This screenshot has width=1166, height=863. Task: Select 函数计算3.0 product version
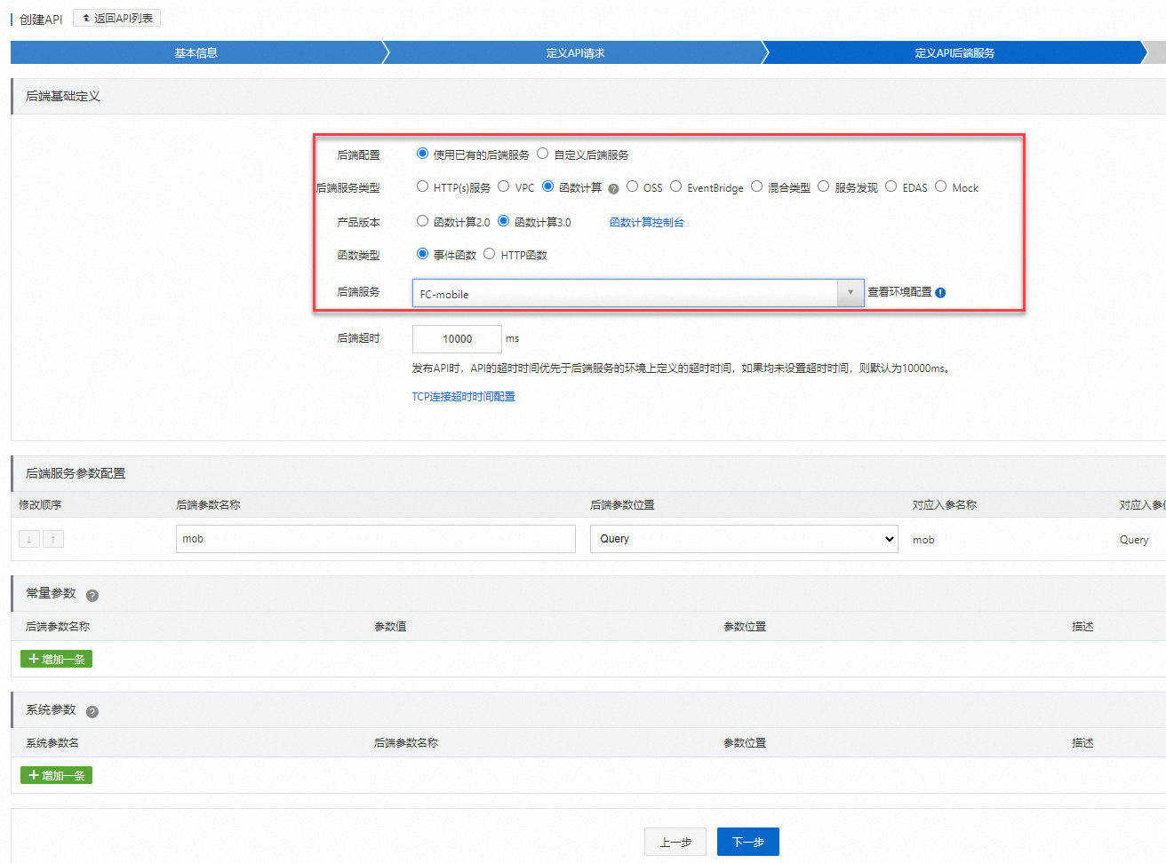click(503, 221)
